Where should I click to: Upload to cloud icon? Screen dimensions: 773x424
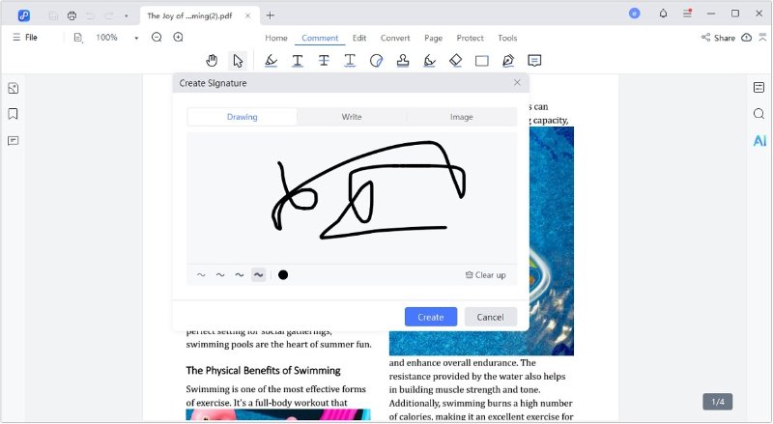click(746, 38)
